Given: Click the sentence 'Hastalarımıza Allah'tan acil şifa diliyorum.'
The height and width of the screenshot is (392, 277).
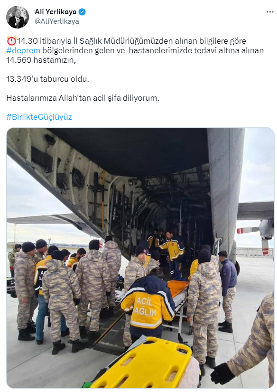Looking at the screenshot, I should (x=83, y=98).
